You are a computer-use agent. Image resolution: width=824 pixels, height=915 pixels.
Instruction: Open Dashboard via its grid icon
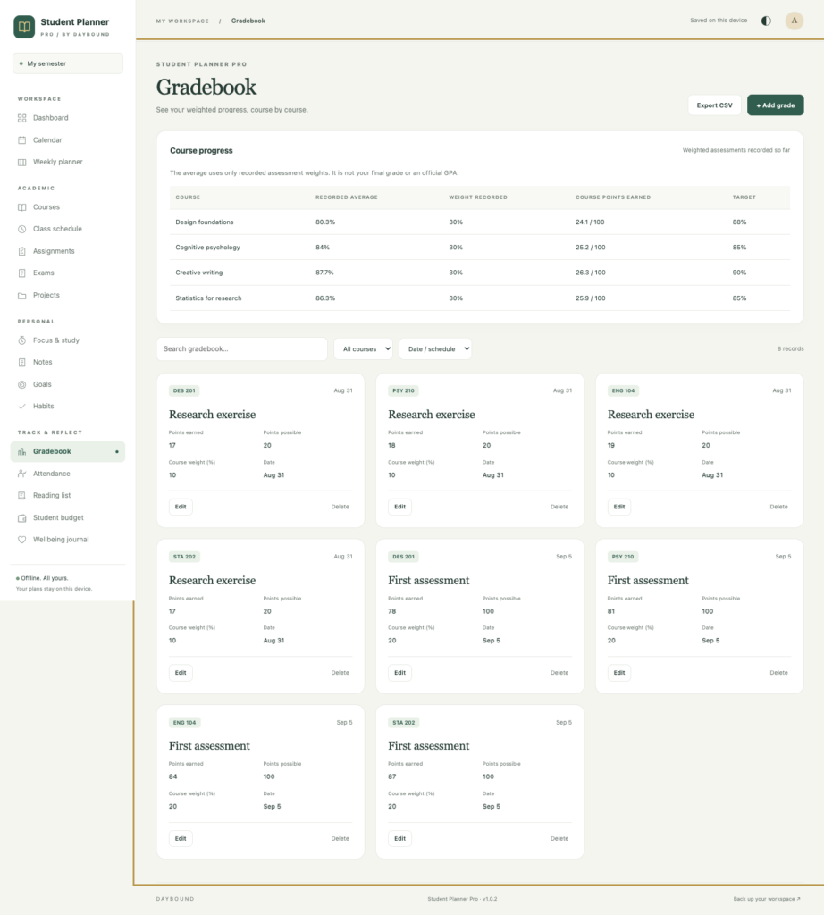[x=22, y=118]
